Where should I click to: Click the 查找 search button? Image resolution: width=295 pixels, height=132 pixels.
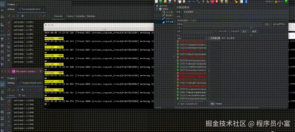pyautogui.click(x=244, y=31)
